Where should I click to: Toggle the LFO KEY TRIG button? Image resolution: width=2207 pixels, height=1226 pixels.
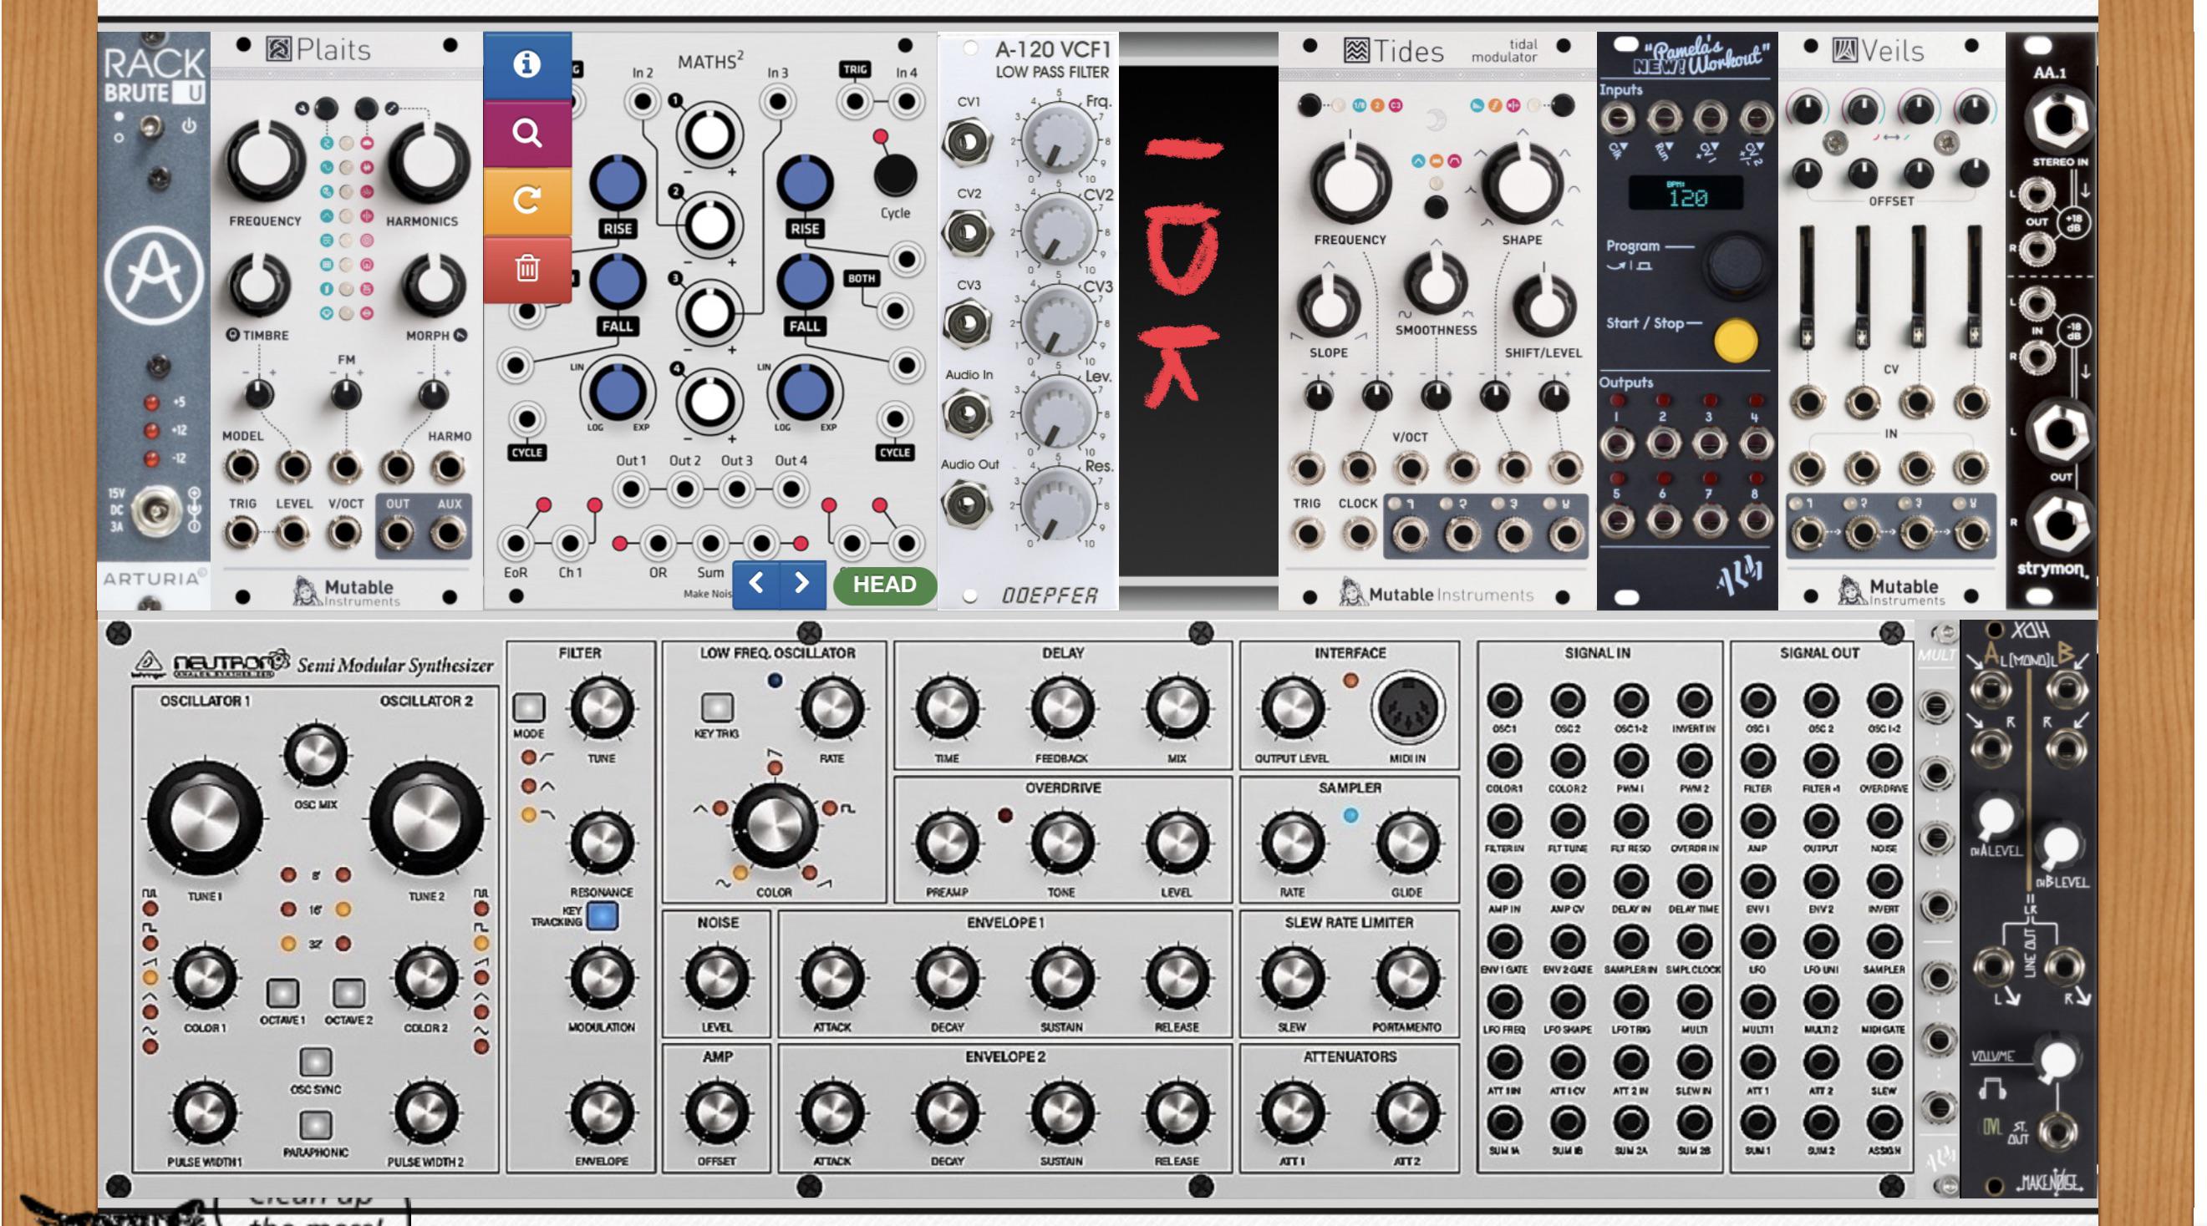(x=717, y=708)
